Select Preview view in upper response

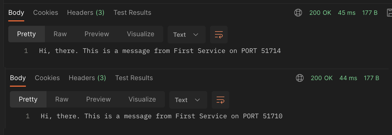point(97,34)
